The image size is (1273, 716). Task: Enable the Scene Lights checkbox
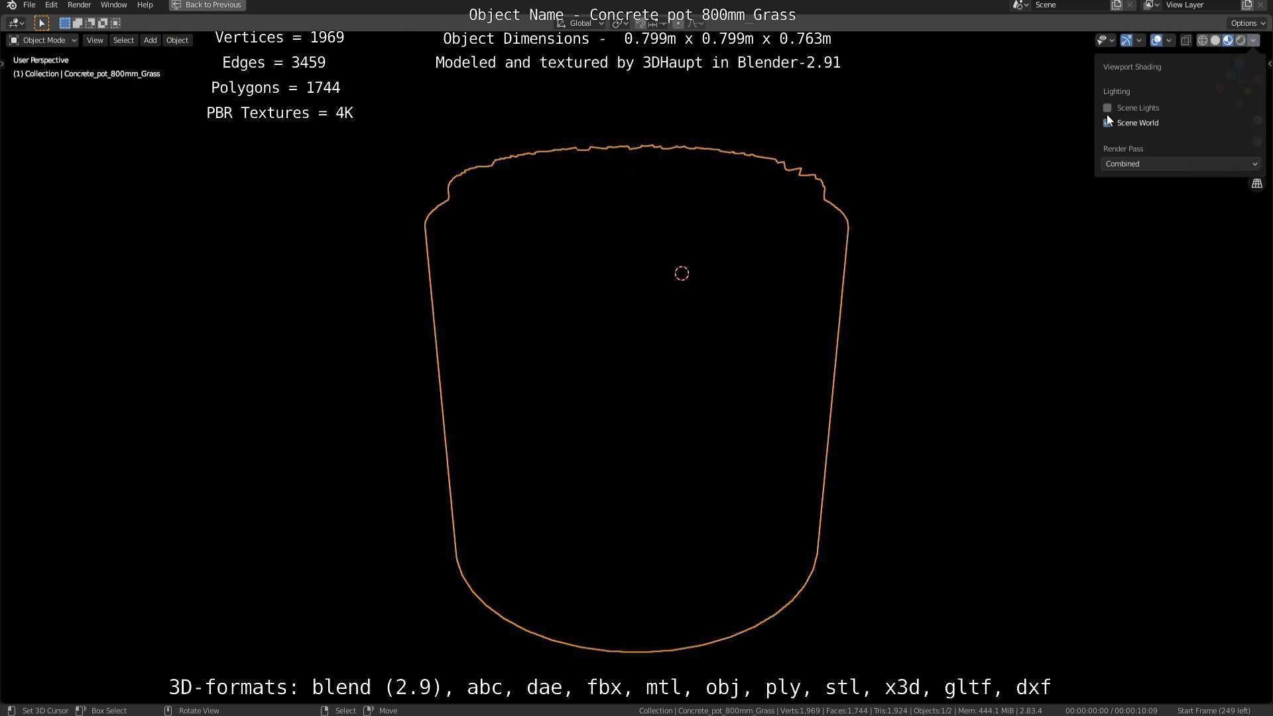coord(1107,107)
